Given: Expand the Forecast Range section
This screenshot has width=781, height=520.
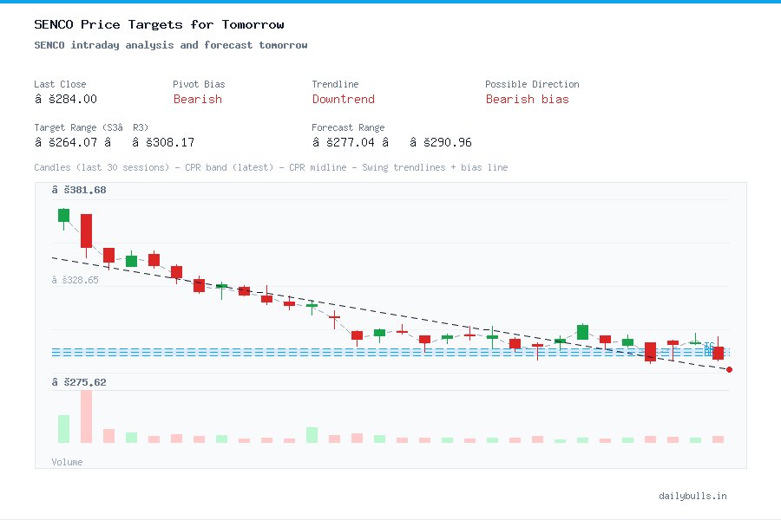Looking at the screenshot, I should [348, 127].
